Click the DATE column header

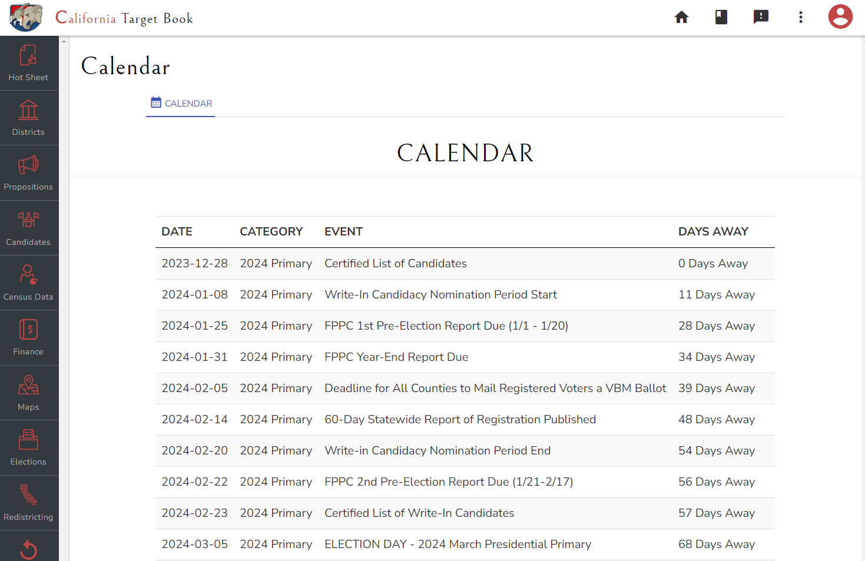click(177, 232)
